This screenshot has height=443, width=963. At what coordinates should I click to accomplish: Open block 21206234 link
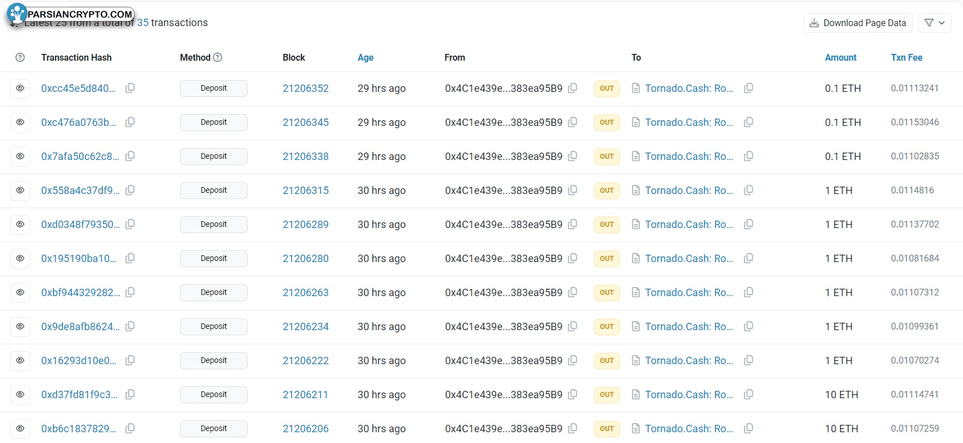click(305, 326)
